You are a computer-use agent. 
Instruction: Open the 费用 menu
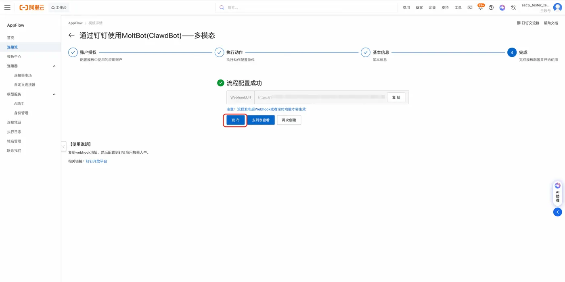click(x=406, y=8)
